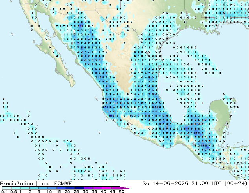The width and height of the screenshot is (249, 193).
Task: Click the legend value "50"
Action: 121,191
